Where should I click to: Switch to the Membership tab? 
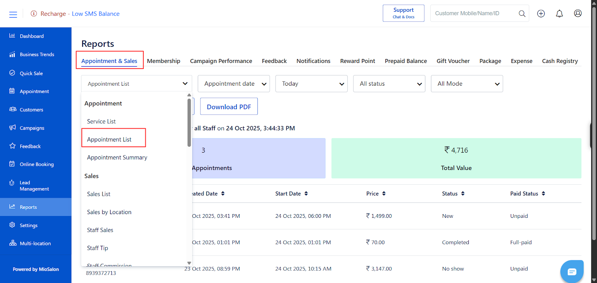[163, 61]
